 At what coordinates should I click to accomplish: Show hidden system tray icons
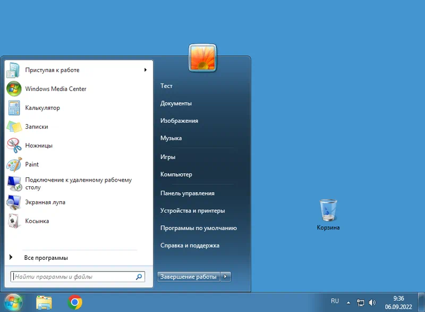click(348, 302)
